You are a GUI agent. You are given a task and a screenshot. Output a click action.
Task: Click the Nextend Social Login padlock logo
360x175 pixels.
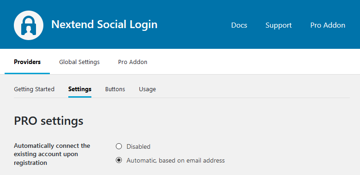pyautogui.click(x=29, y=25)
